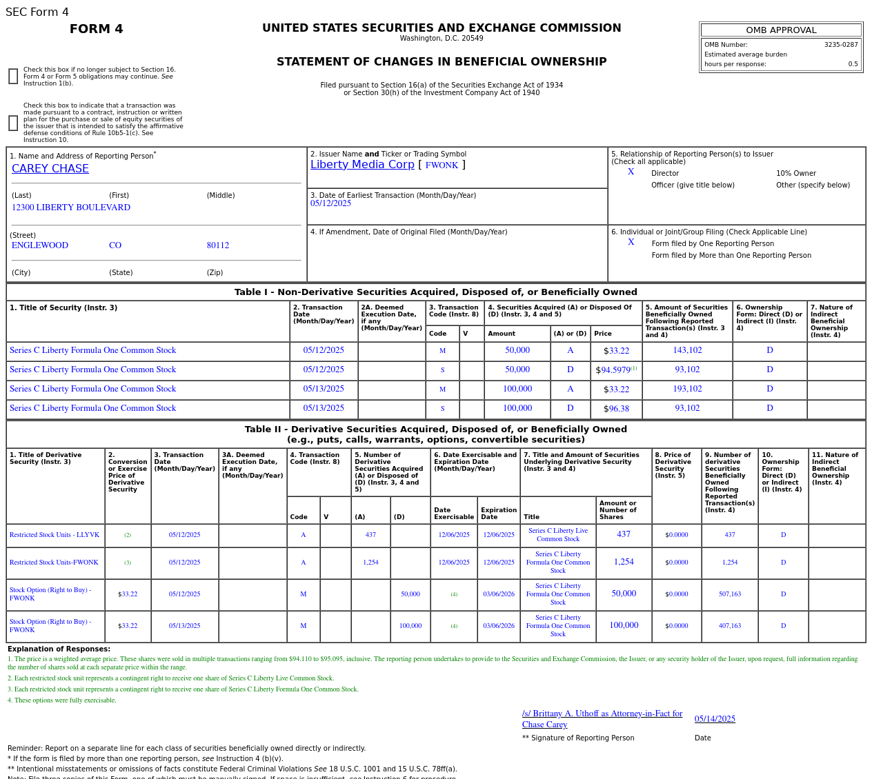Click Form filed by More than One Reporting Person
872x779 pixels.
coord(731,256)
